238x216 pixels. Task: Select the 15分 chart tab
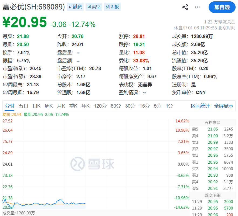pos(144,106)
